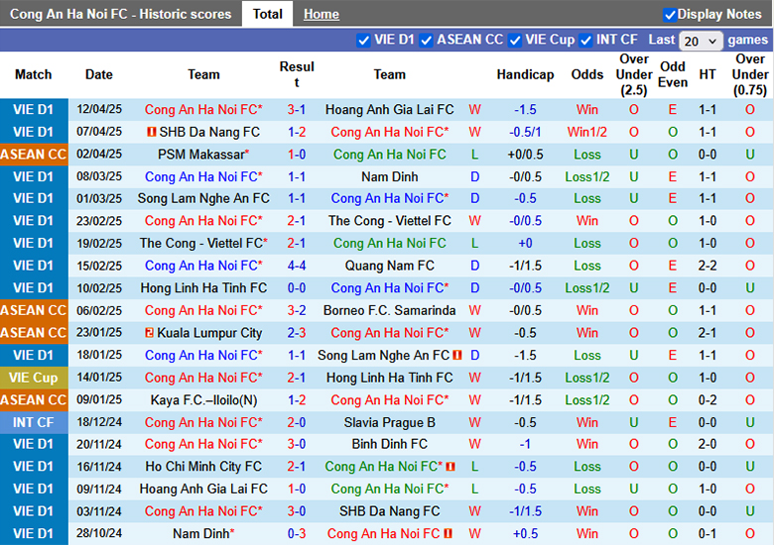Select Slavia Prague B team name
The width and height of the screenshot is (774, 545).
[389, 422]
